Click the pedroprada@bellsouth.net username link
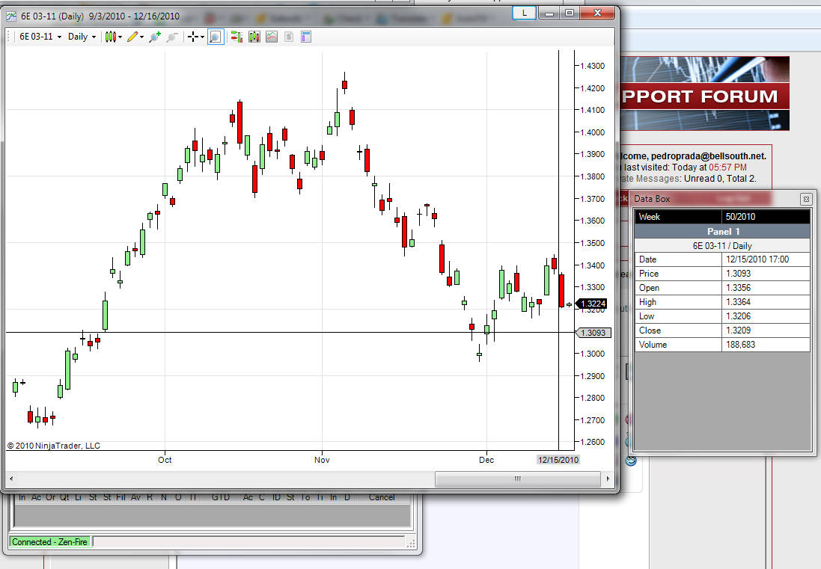 [x=708, y=156]
